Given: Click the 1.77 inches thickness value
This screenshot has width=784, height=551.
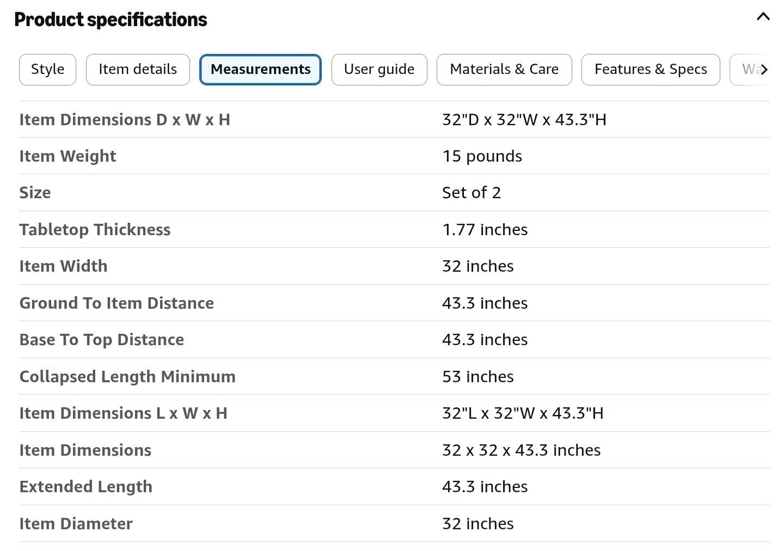Looking at the screenshot, I should 485,230.
